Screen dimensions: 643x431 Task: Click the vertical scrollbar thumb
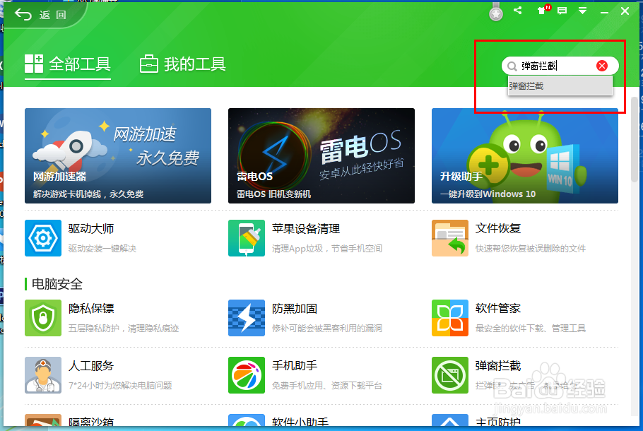click(x=635, y=139)
